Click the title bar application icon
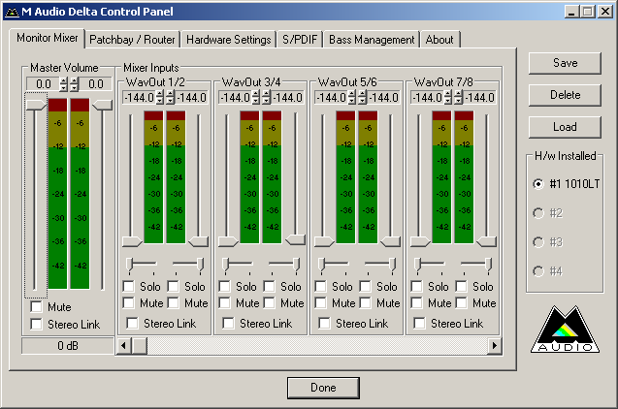618x409 pixels. click(12, 11)
